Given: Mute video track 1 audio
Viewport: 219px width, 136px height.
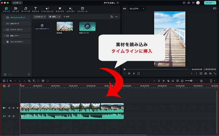Looking at the screenshot, I should click(x=14, y=108).
